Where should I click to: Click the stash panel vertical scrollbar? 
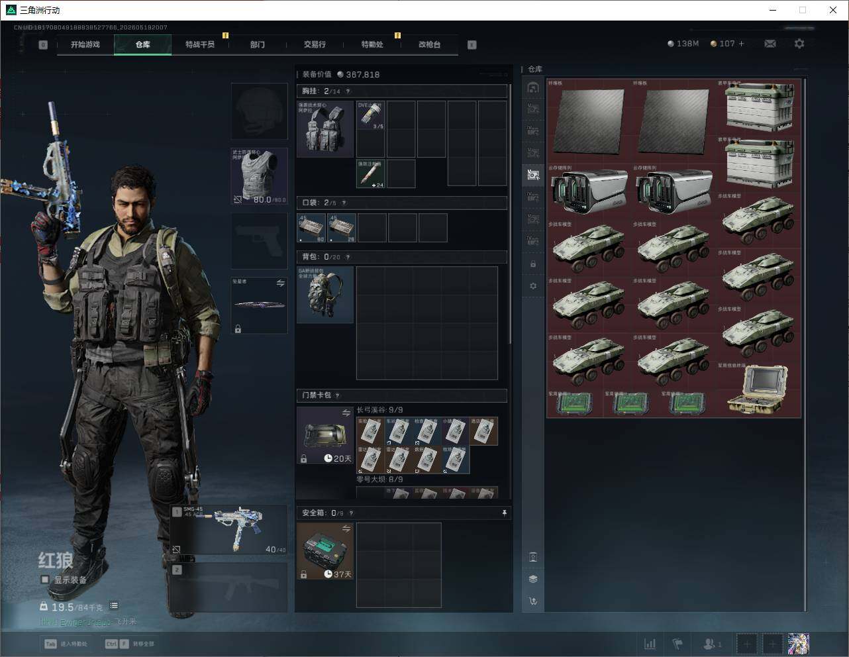tap(805, 344)
